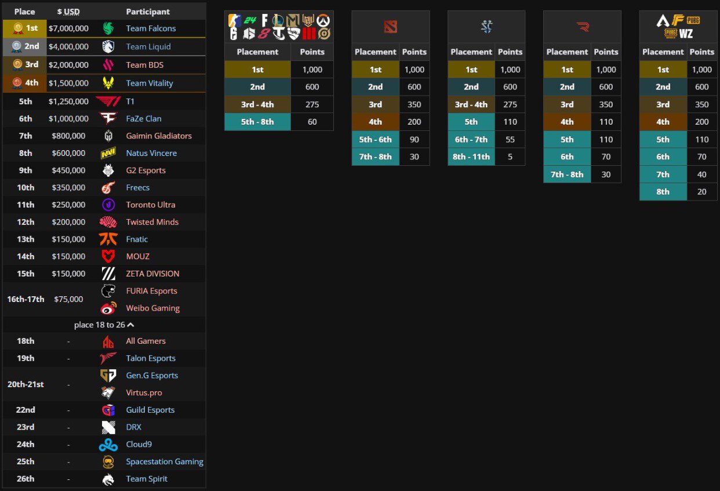Open the Gaimin Gladiators team link
The height and width of the screenshot is (491, 720).
pos(159,136)
